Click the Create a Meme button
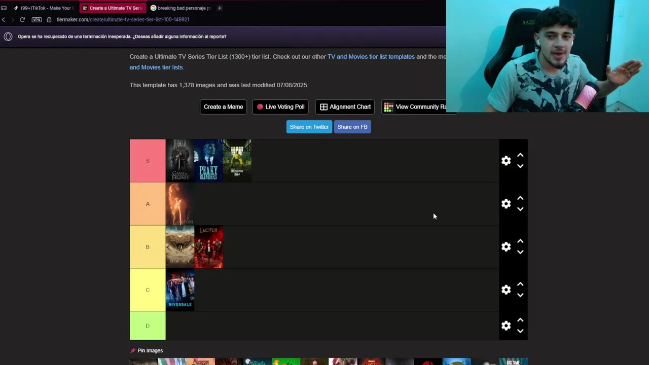This screenshot has width=649, height=365. tap(224, 107)
